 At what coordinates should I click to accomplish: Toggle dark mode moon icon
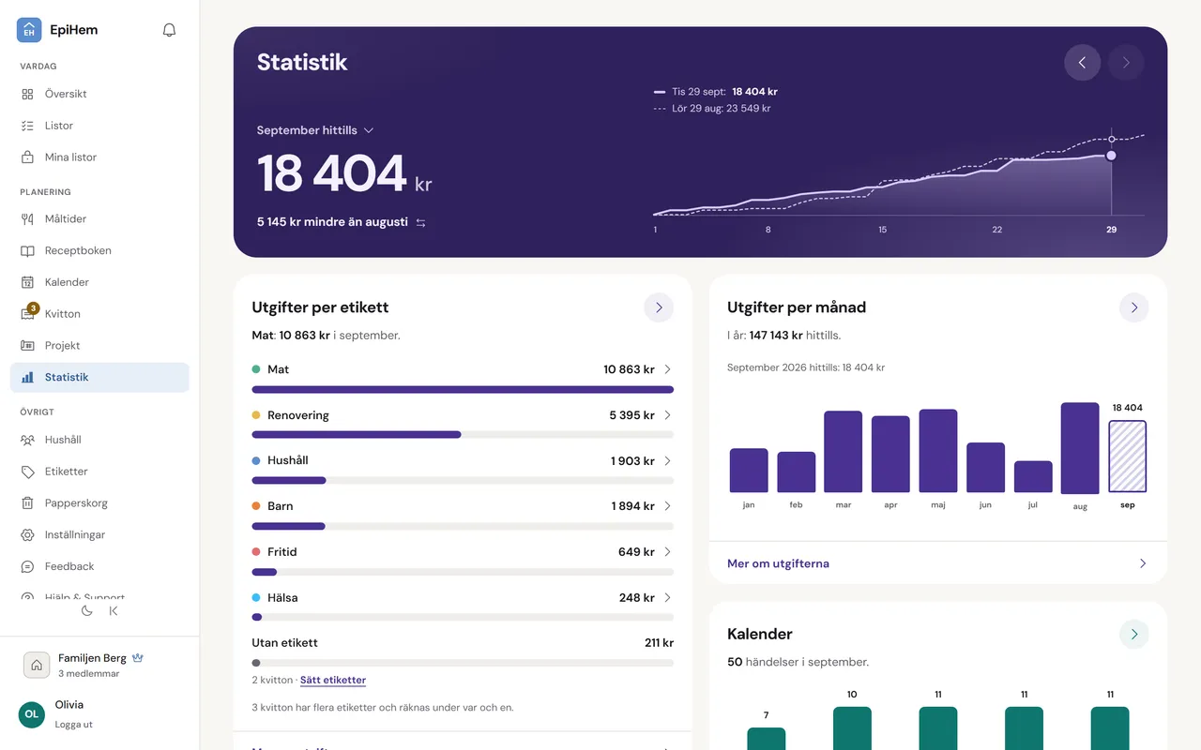pyautogui.click(x=87, y=611)
